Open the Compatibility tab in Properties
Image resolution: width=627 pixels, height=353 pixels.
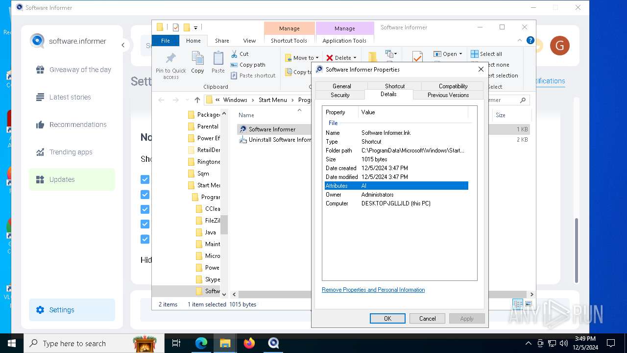pos(453,86)
